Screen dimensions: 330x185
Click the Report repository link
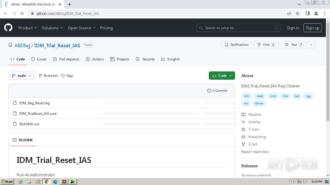click(255, 152)
